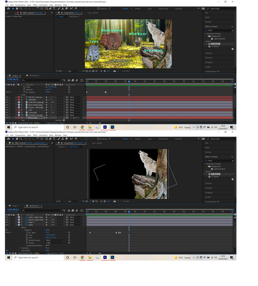Select CC Bender effect in top Effects panel
The image size is (258, 286).
point(215,47)
